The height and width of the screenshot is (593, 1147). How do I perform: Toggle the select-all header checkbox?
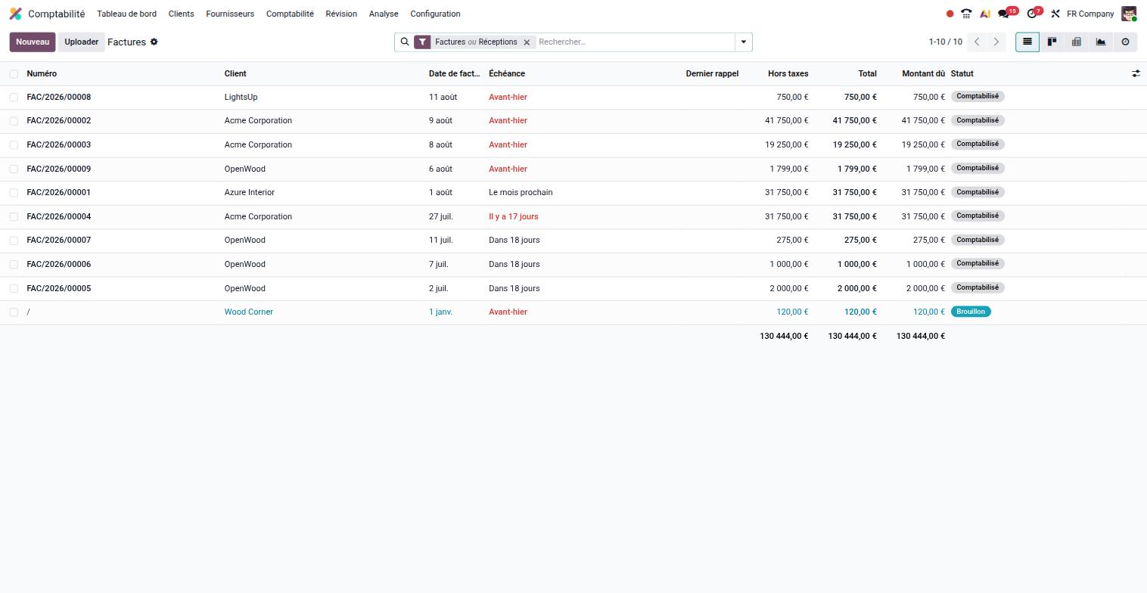click(x=14, y=73)
